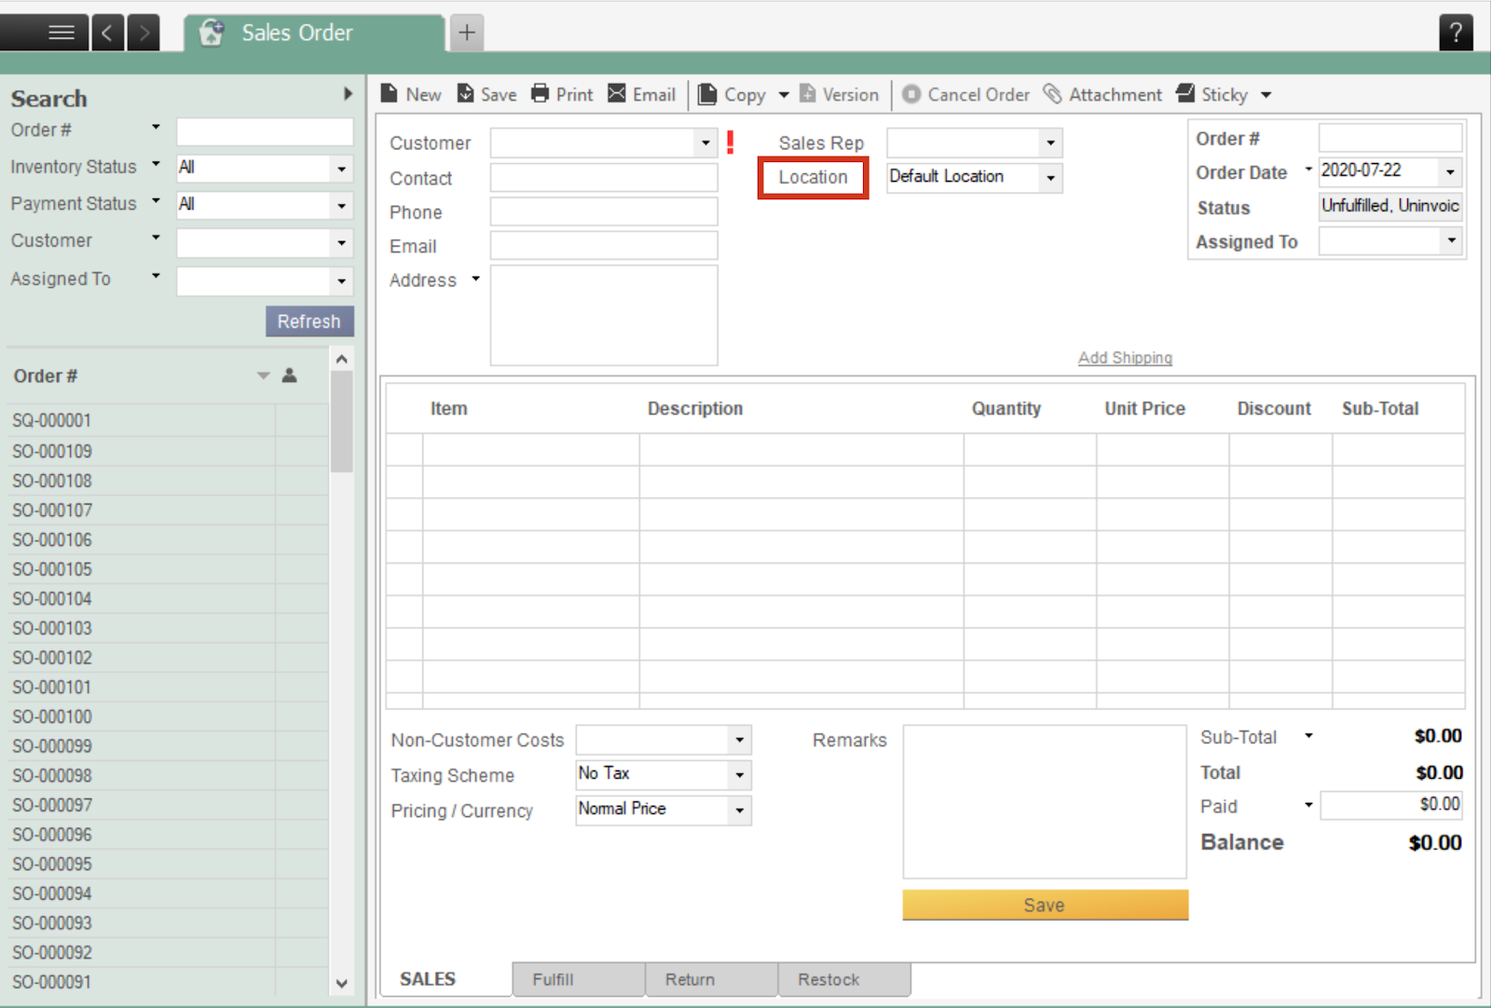This screenshot has width=1491, height=1008.
Task: Click Cancel Order in the toolbar
Action: tap(966, 94)
